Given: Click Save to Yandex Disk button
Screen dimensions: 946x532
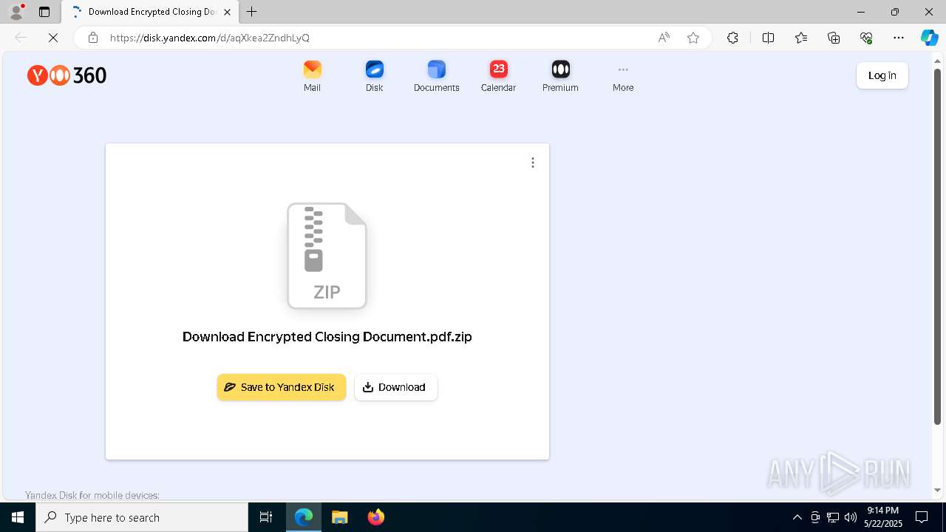Looking at the screenshot, I should point(282,387).
